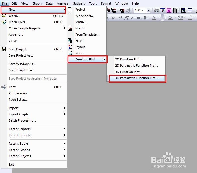The width and height of the screenshot is (197, 173).
Task: Choose 2D Parametric Function Plot option
Action: tap(136, 66)
